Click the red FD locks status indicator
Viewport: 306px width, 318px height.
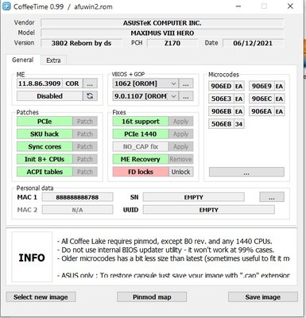[141, 172]
